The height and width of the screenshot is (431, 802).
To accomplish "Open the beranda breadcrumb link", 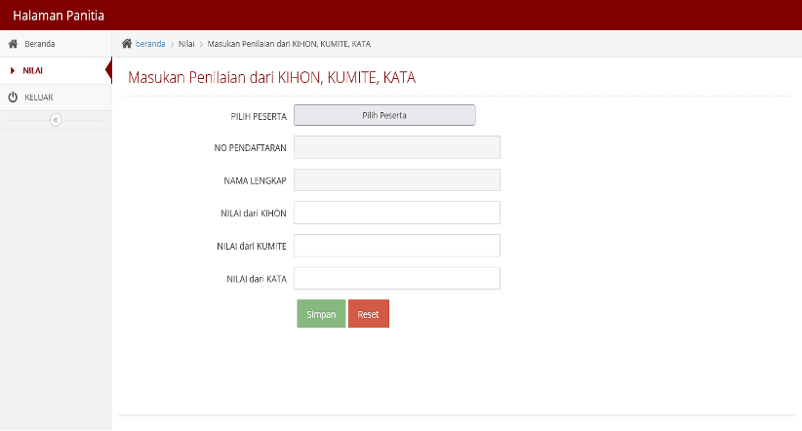I will [150, 44].
